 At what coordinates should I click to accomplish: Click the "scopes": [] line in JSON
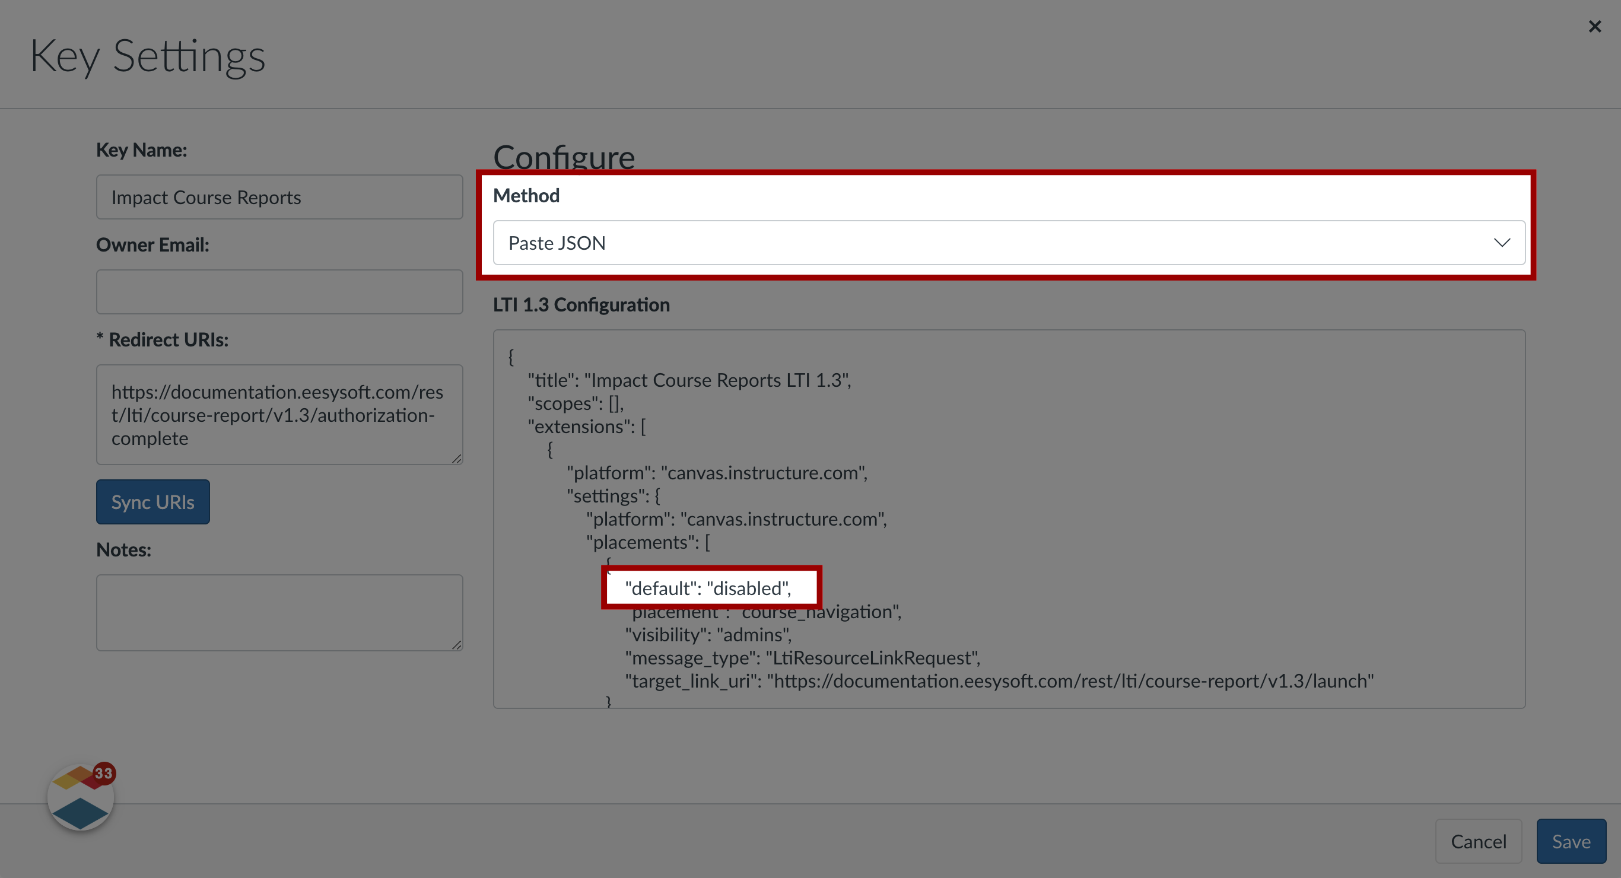click(575, 403)
